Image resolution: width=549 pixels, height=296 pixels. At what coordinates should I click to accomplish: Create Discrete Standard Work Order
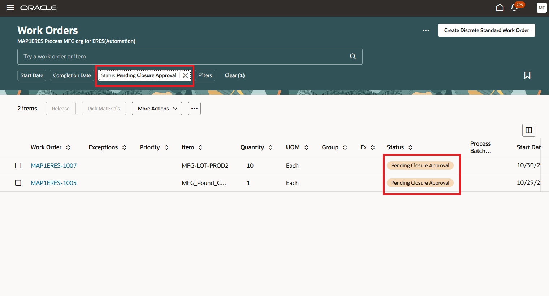coord(487,30)
